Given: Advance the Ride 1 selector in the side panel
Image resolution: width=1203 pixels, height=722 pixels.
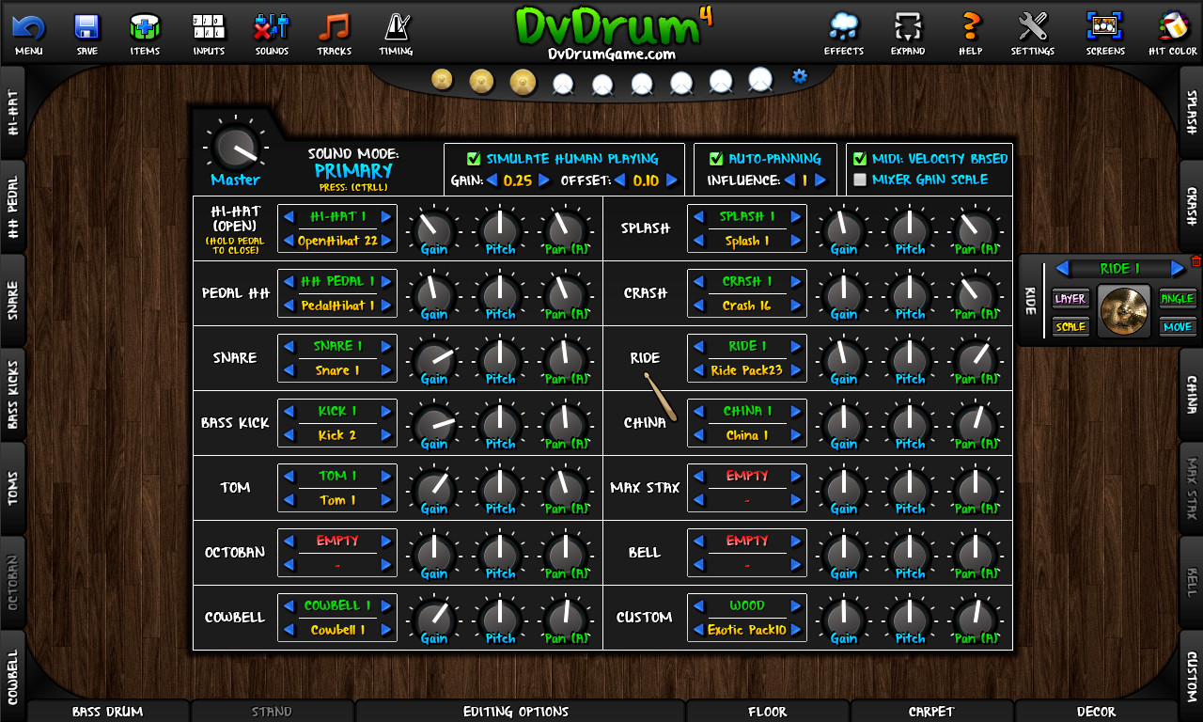Looking at the screenshot, I should pyautogui.click(x=1180, y=268).
